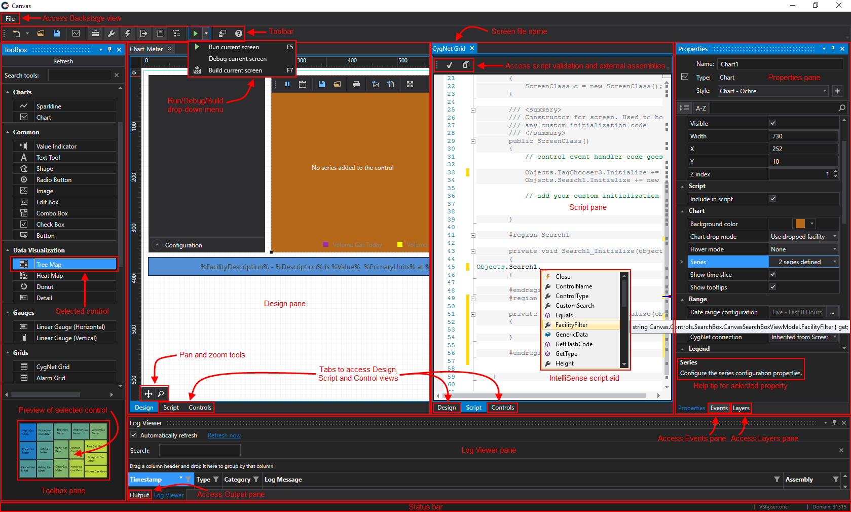Select the Linear Gauge (Vertical) tool
This screenshot has height=512, width=851.
click(x=66, y=338)
